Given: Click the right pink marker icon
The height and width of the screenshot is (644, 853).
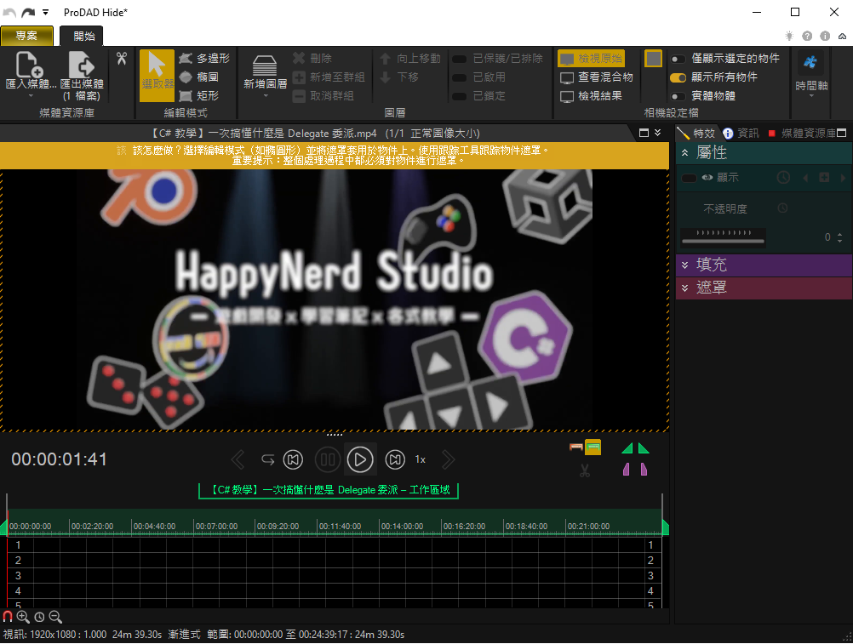Looking at the screenshot, I should [x=644, y=469].
